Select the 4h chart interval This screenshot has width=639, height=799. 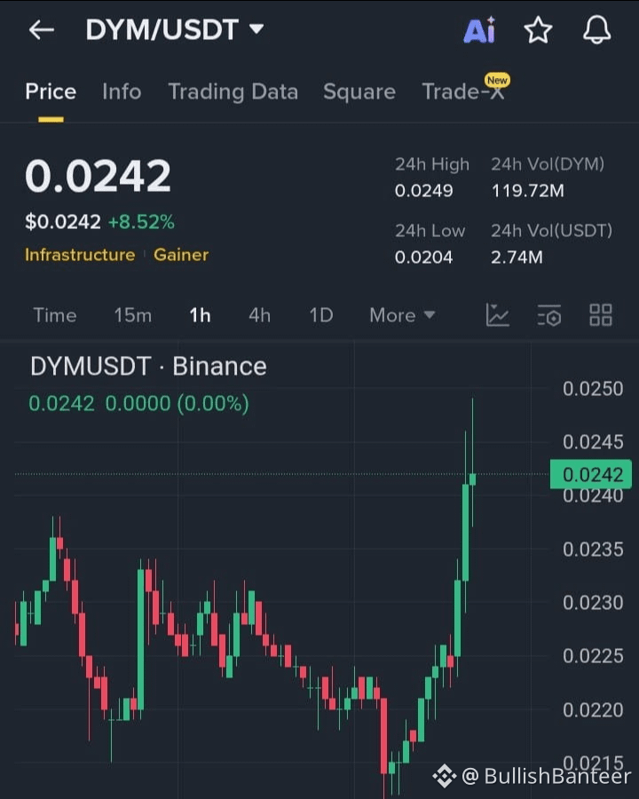pyautogui.click(x=259, y=315)
